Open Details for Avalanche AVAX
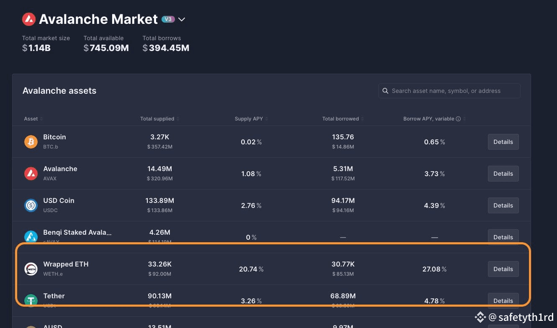The height and width of the screenshot is (328, 557). coord(503,174)
